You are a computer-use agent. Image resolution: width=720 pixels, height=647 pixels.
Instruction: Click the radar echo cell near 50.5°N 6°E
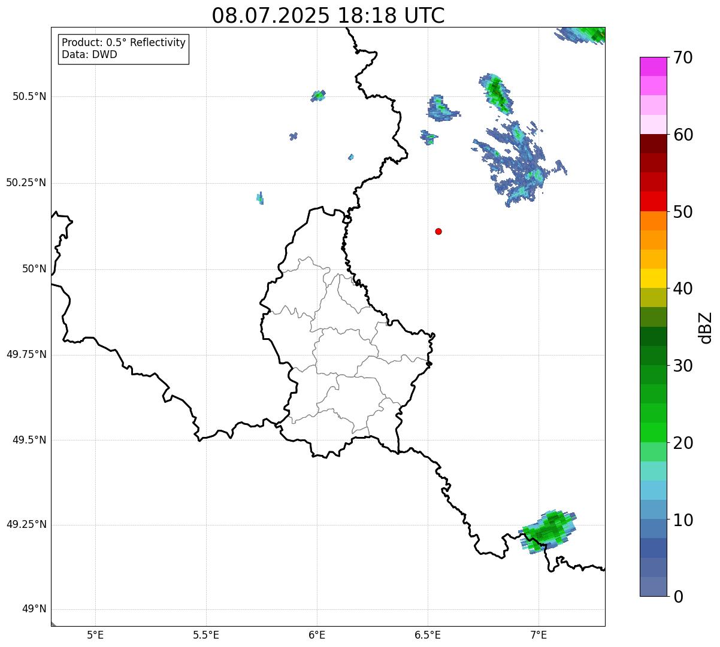(318, 96)
